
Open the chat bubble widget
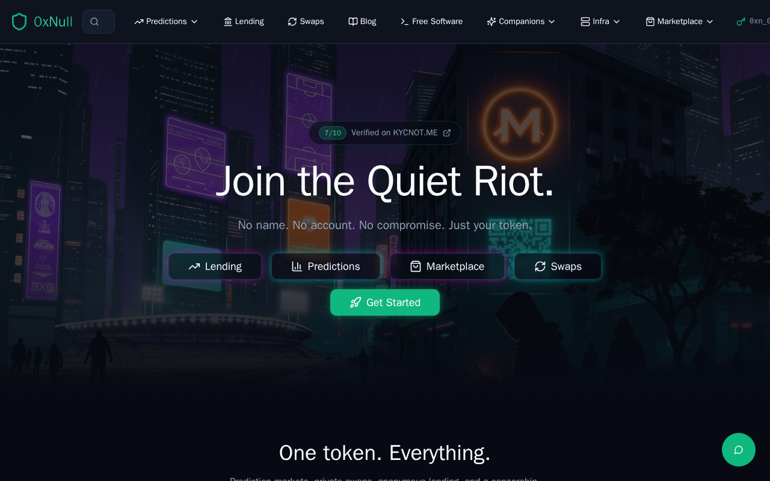739,450
